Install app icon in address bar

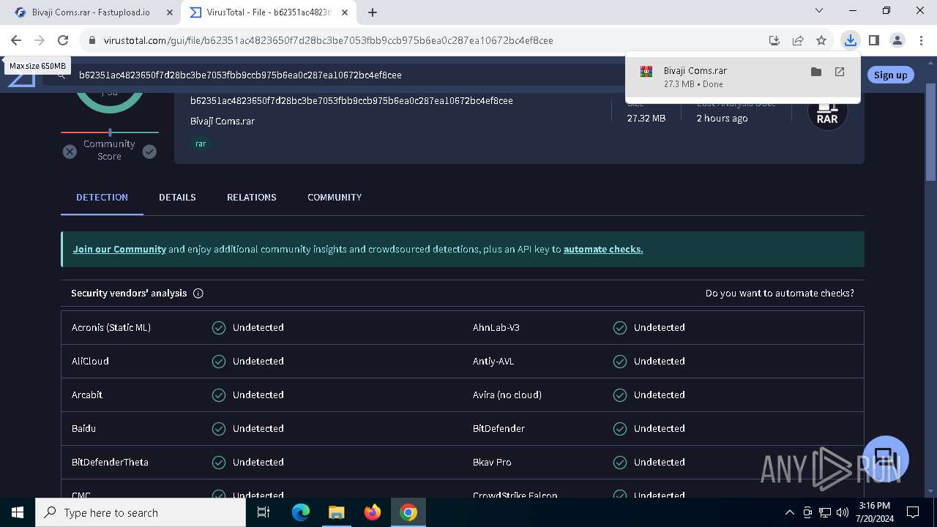coord(774,40)
